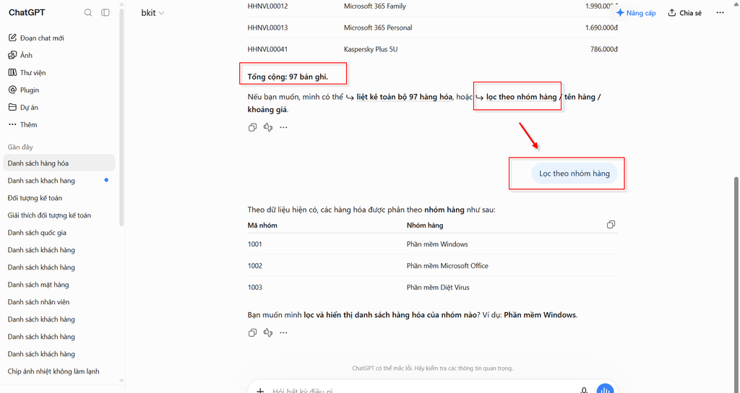Click the sidebar scrollbar
Screen dimensions: 740x393
coord(121,118)
